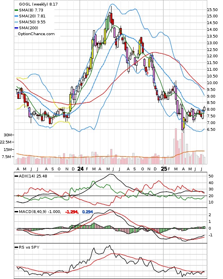Click the SMA(50) light blue legend marker
This screenshot has height=279, width=223.
[x=16, y=22]
